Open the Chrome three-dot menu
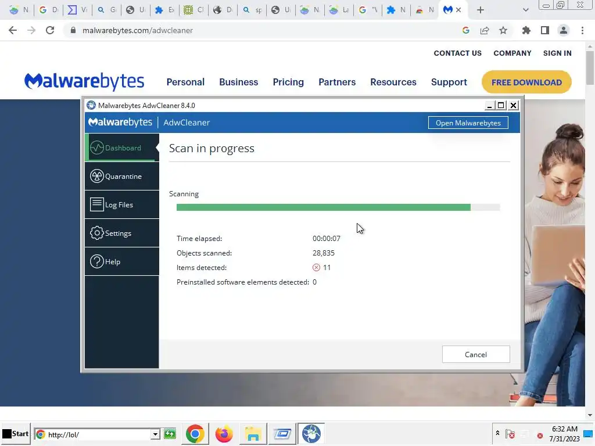 (x=582, y=30)
